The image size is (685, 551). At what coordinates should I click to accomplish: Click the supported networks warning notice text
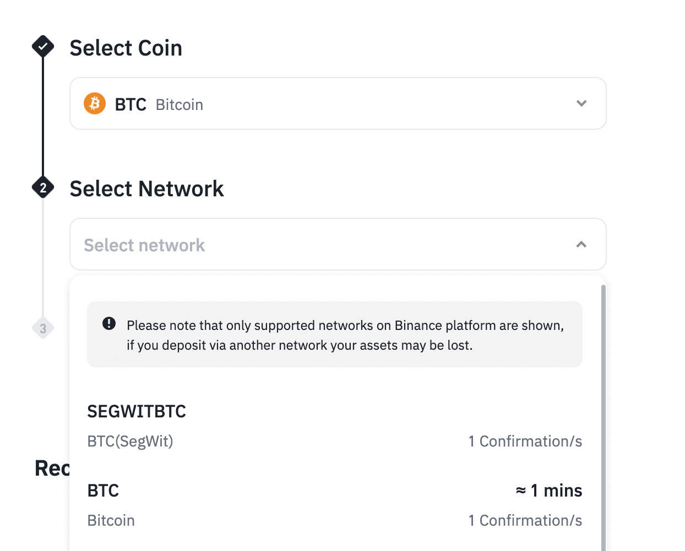pyautogui.click(x=345, y=335)
